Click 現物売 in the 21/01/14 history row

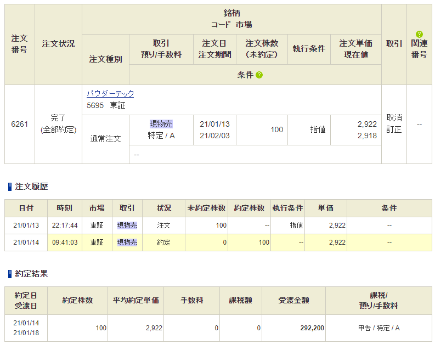tap(127, 243)
